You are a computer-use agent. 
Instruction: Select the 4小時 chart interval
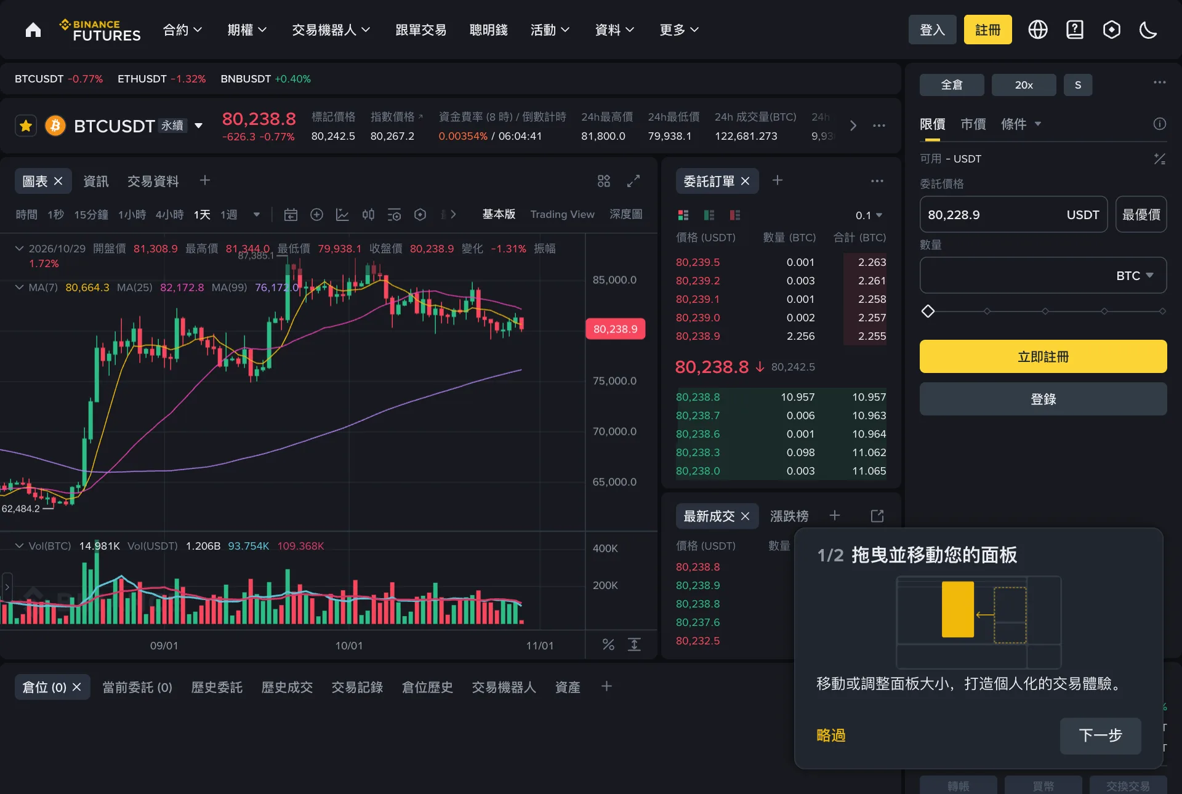point(169,214)
